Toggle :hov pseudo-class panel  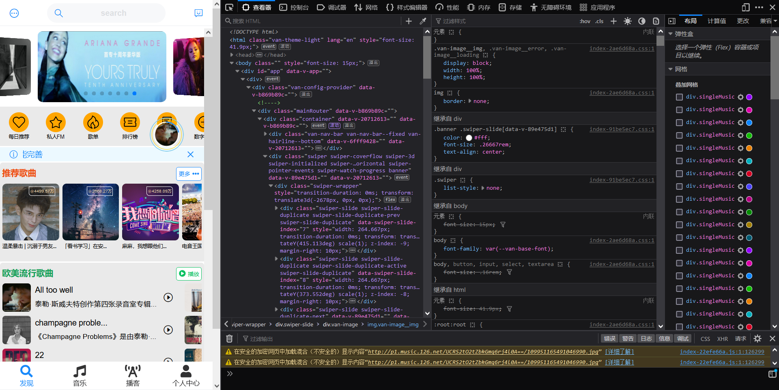(x=585, y=21)
